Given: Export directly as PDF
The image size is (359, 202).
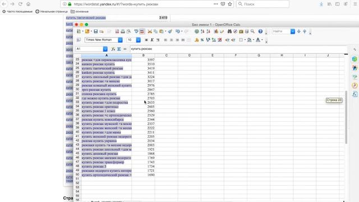Looking at the screenshot, I should (117, 31).
